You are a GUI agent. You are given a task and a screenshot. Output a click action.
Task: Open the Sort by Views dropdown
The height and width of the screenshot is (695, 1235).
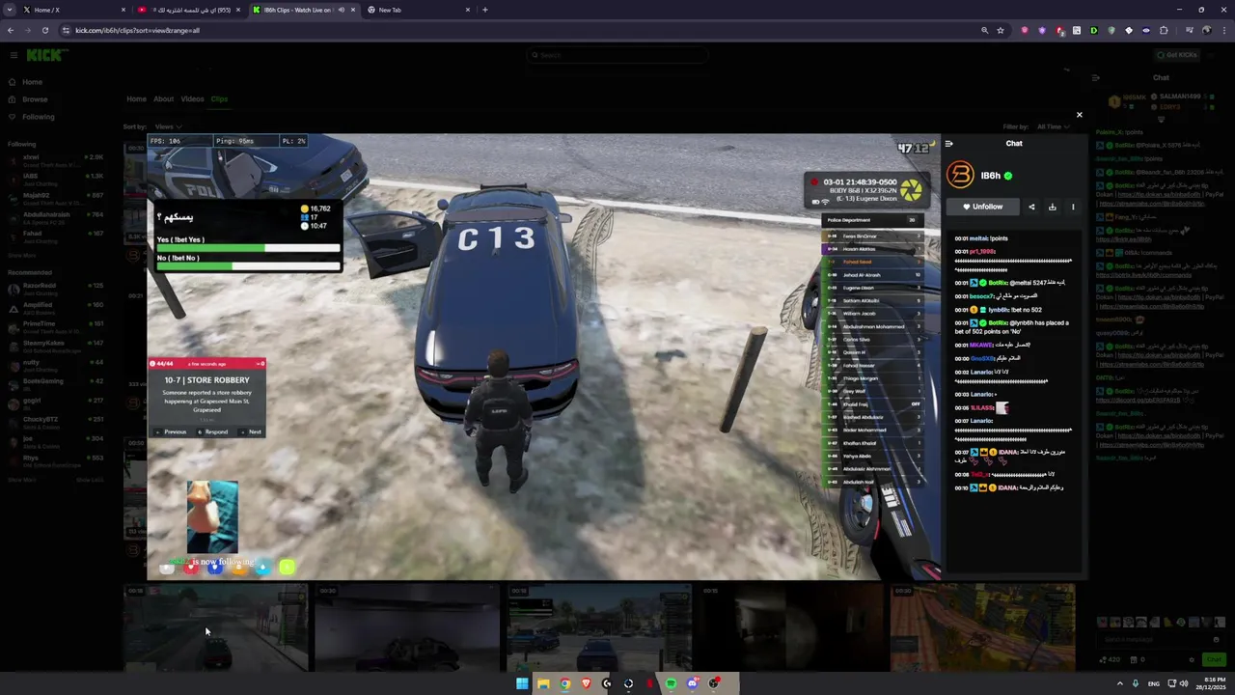168,126
